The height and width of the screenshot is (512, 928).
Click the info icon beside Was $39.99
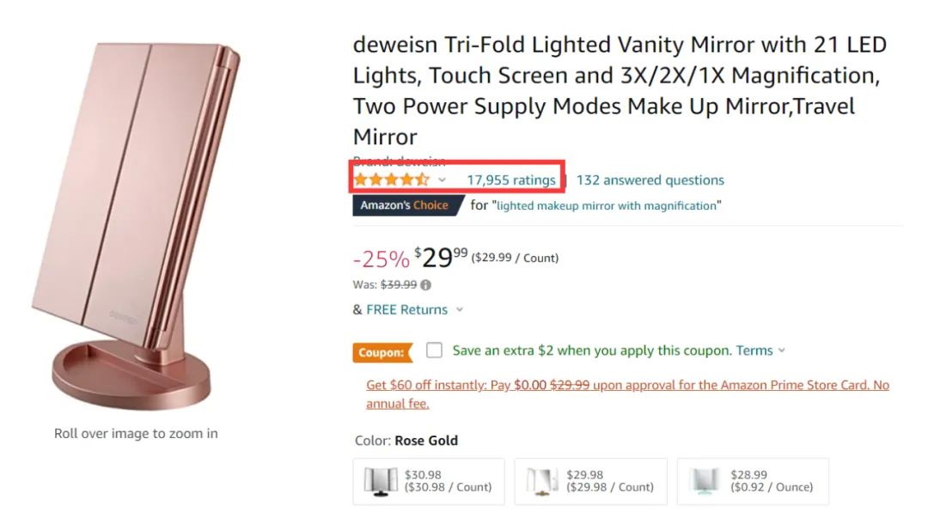click(426, 285)
